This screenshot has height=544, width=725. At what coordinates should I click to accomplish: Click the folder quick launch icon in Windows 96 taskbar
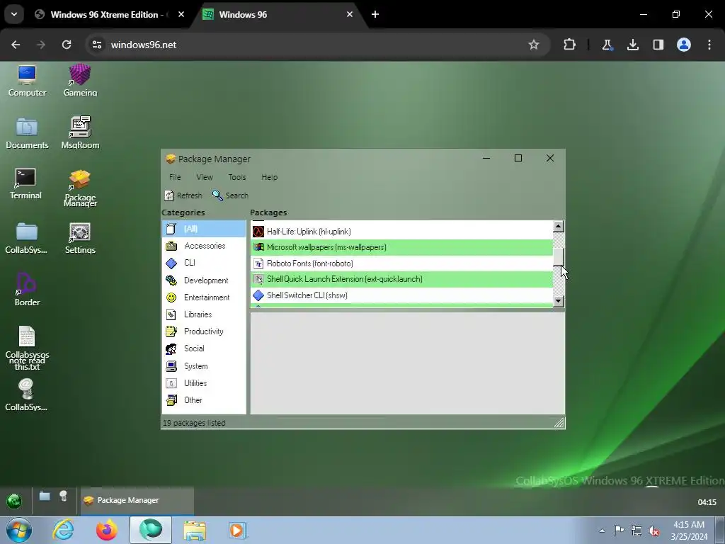[45, 497]
